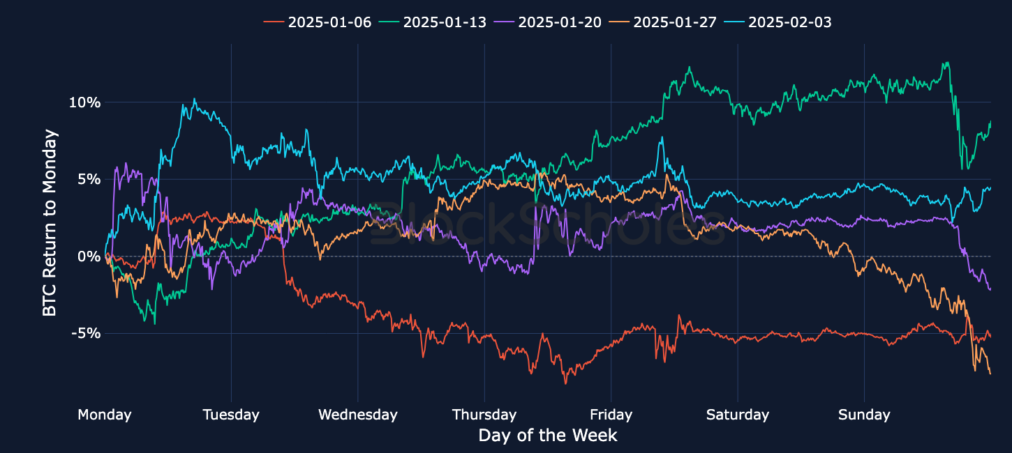Select the Thursday x-axis tick label
The width and height of the screenshot is (1012, 453).
pyautogui.click(x=484, y=415)
